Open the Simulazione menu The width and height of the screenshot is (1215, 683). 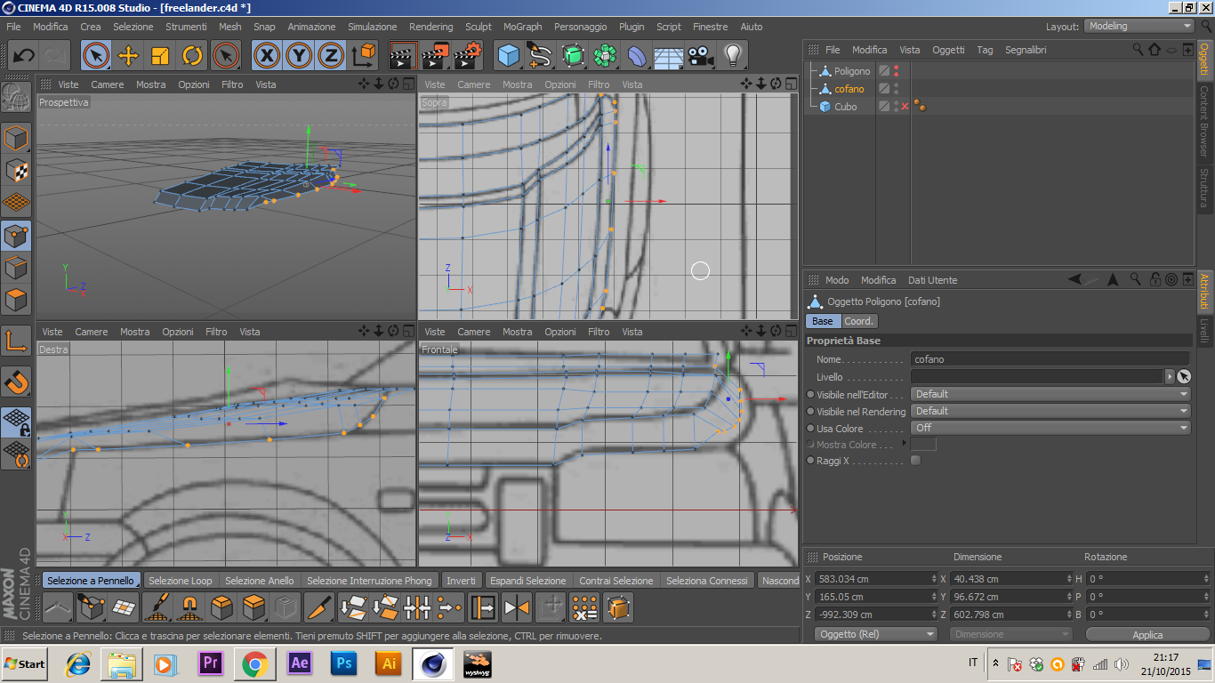click(x=373, y=27)
